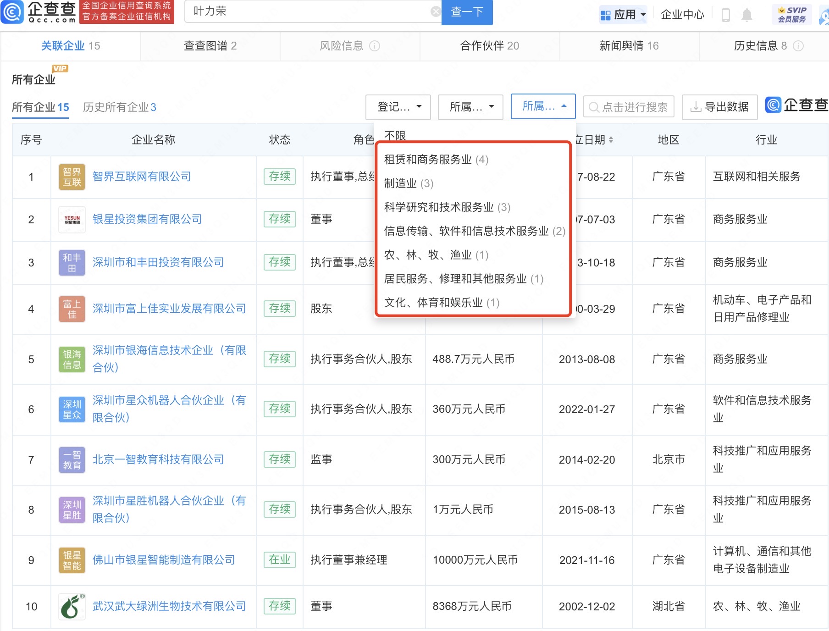Open the Qcc.com logo homepage
Image resolution: width=829 pixels, height=631 pixels.
(x=39, y=12)
